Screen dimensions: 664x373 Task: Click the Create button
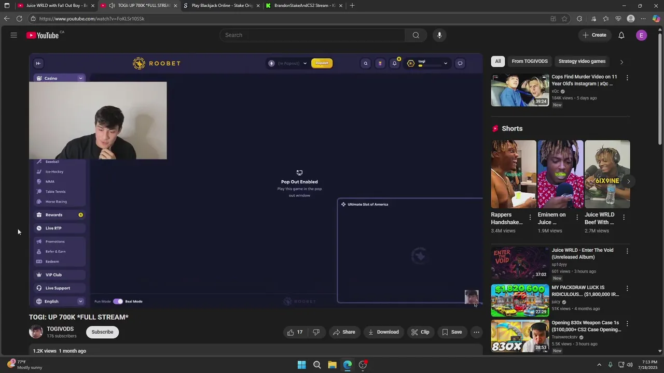[594, 35]
